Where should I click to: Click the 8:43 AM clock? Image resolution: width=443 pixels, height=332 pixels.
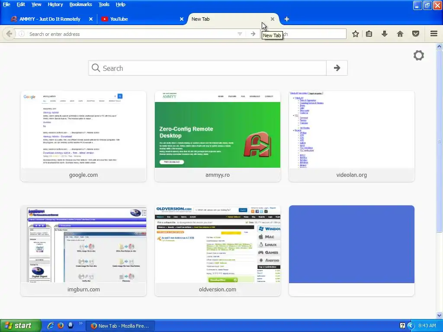point(427,326)
